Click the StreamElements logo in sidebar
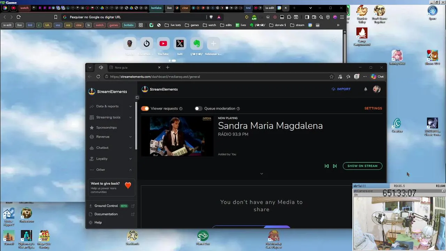The image size is (446, 251). pyautogui.click(x=108, y=92)
